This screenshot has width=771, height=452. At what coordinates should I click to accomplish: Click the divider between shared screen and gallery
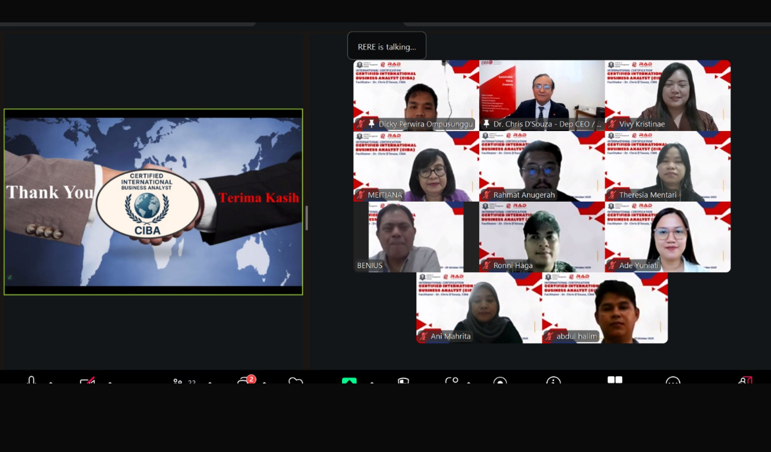306,217
